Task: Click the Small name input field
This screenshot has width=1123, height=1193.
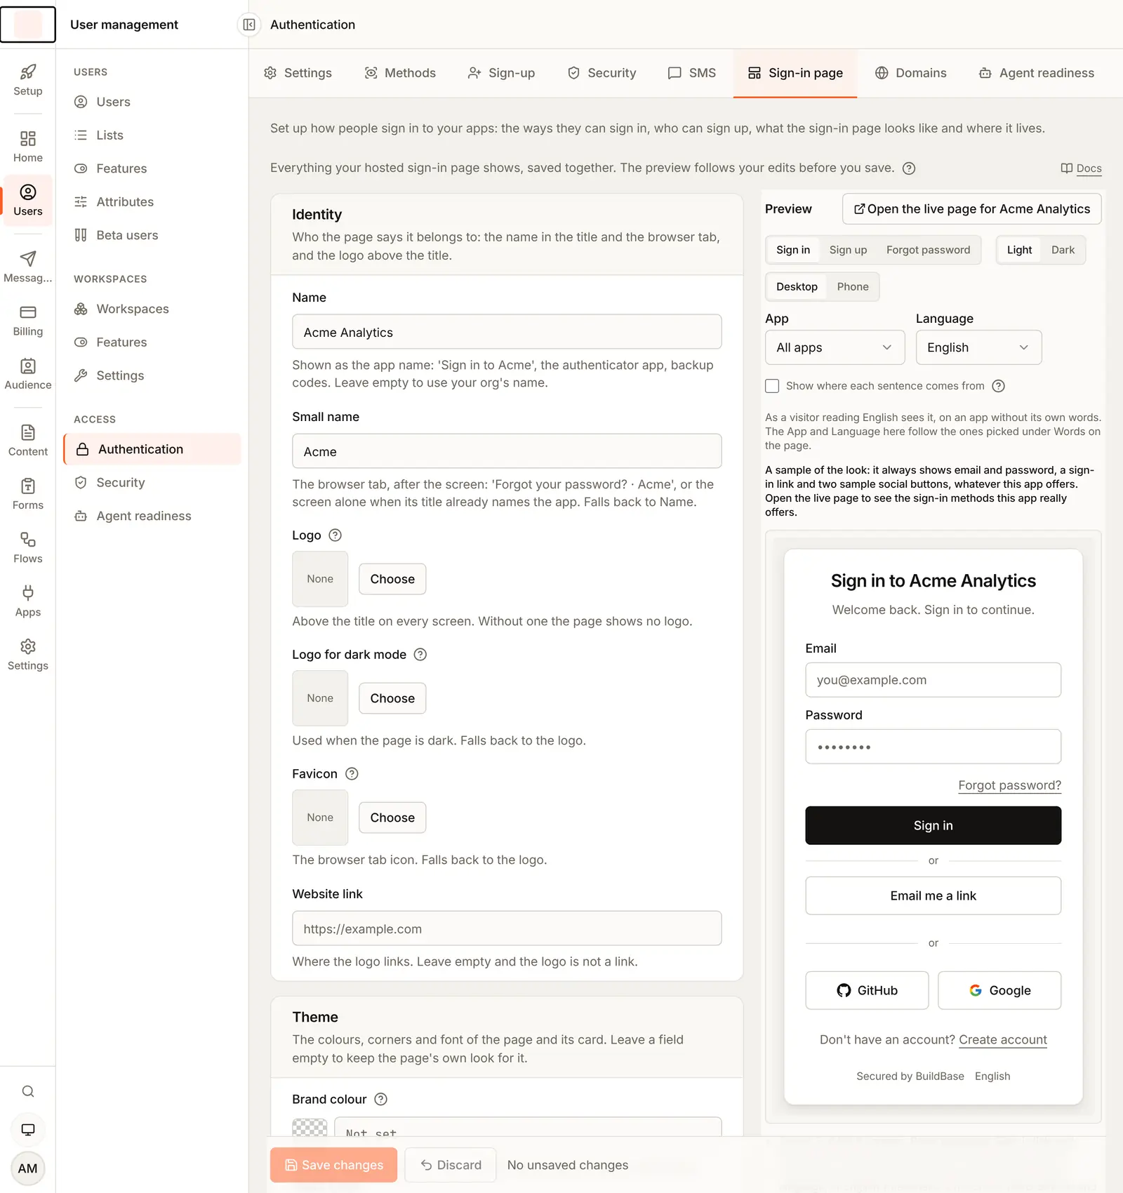Action: click(x=507, y=451)
